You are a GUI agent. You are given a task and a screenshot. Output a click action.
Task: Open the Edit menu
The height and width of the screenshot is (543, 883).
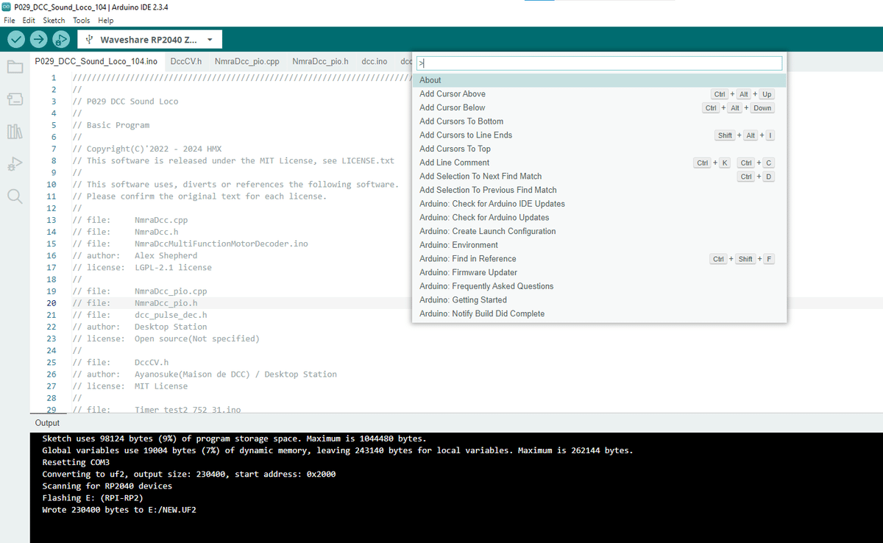click(x=29, y=20)
